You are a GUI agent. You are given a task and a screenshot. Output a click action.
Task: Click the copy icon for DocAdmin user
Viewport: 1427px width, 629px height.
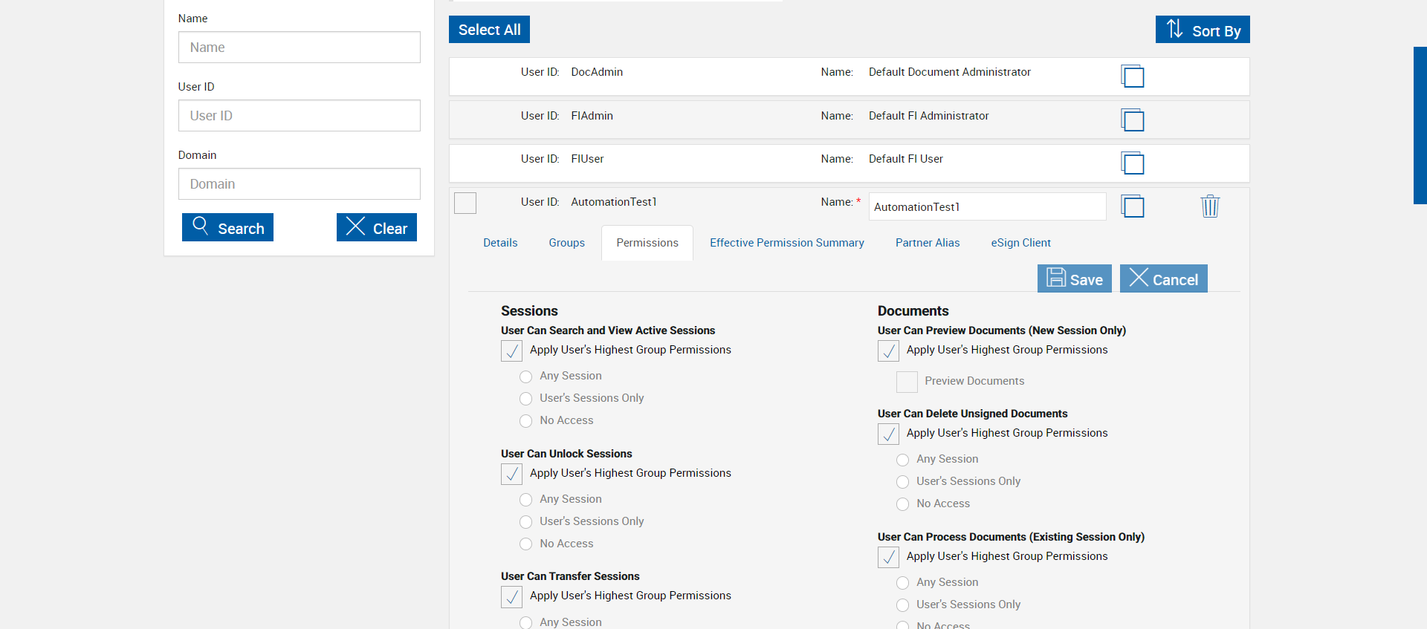click(x=1132, y=76)
